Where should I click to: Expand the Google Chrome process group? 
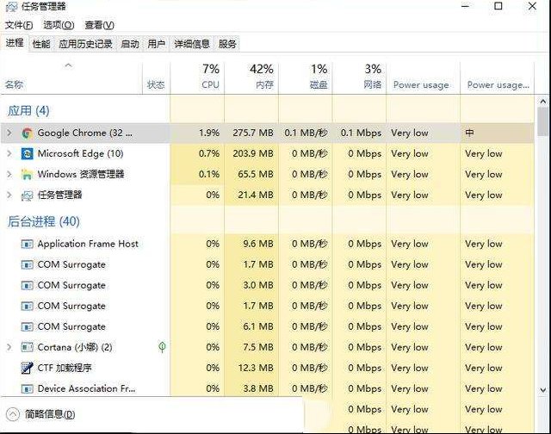(x=9, y=133)
